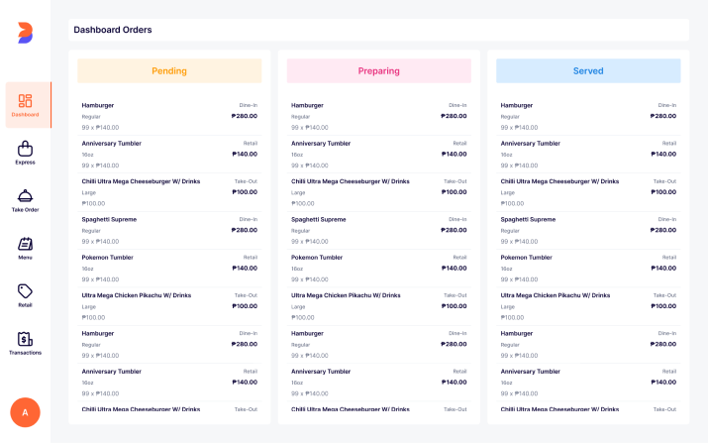Go to Retail tag icon

tap(25, 291)
